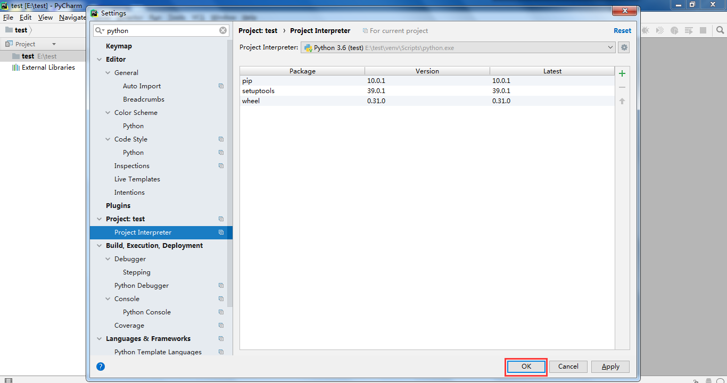This screenshot has height=383, width=727.
Task: Select the setuptools package row
Action: coord(427,91)
